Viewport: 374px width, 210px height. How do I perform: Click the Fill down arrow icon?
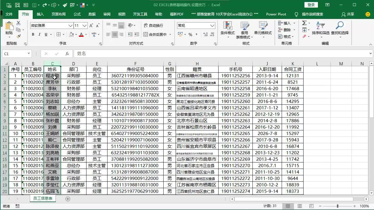click(x=304, y=30)
